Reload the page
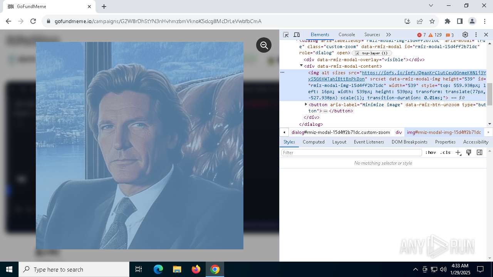This screenshot has height=277, width=493. click(33, 21)
